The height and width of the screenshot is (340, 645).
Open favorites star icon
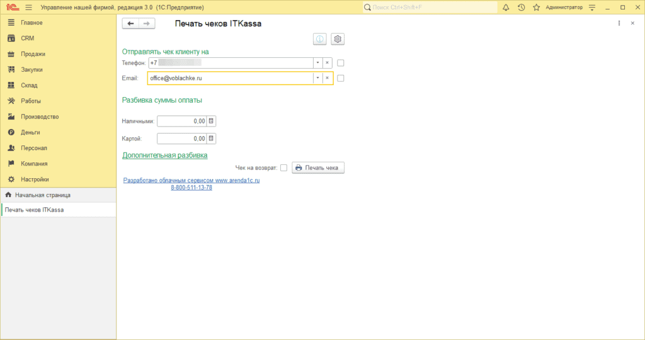(x=537, y=8)
